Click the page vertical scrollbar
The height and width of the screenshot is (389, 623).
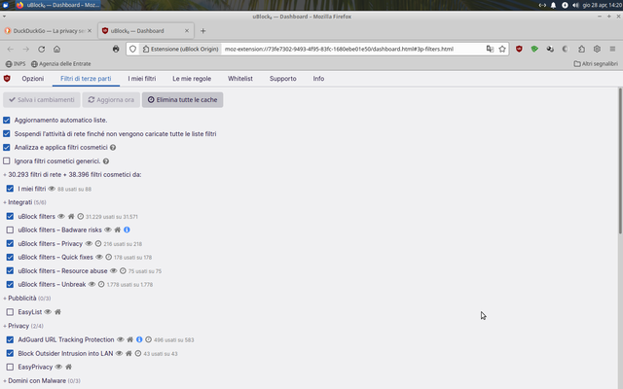(x=620, y=160)
